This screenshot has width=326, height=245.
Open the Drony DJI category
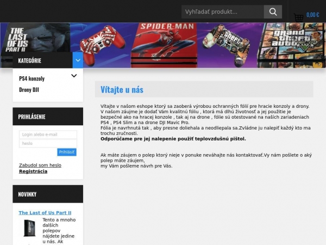[x=29, y=90]
